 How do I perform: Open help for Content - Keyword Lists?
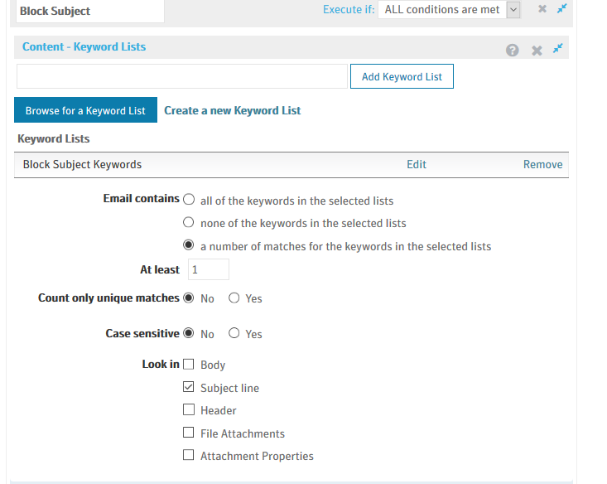[513, 50]
